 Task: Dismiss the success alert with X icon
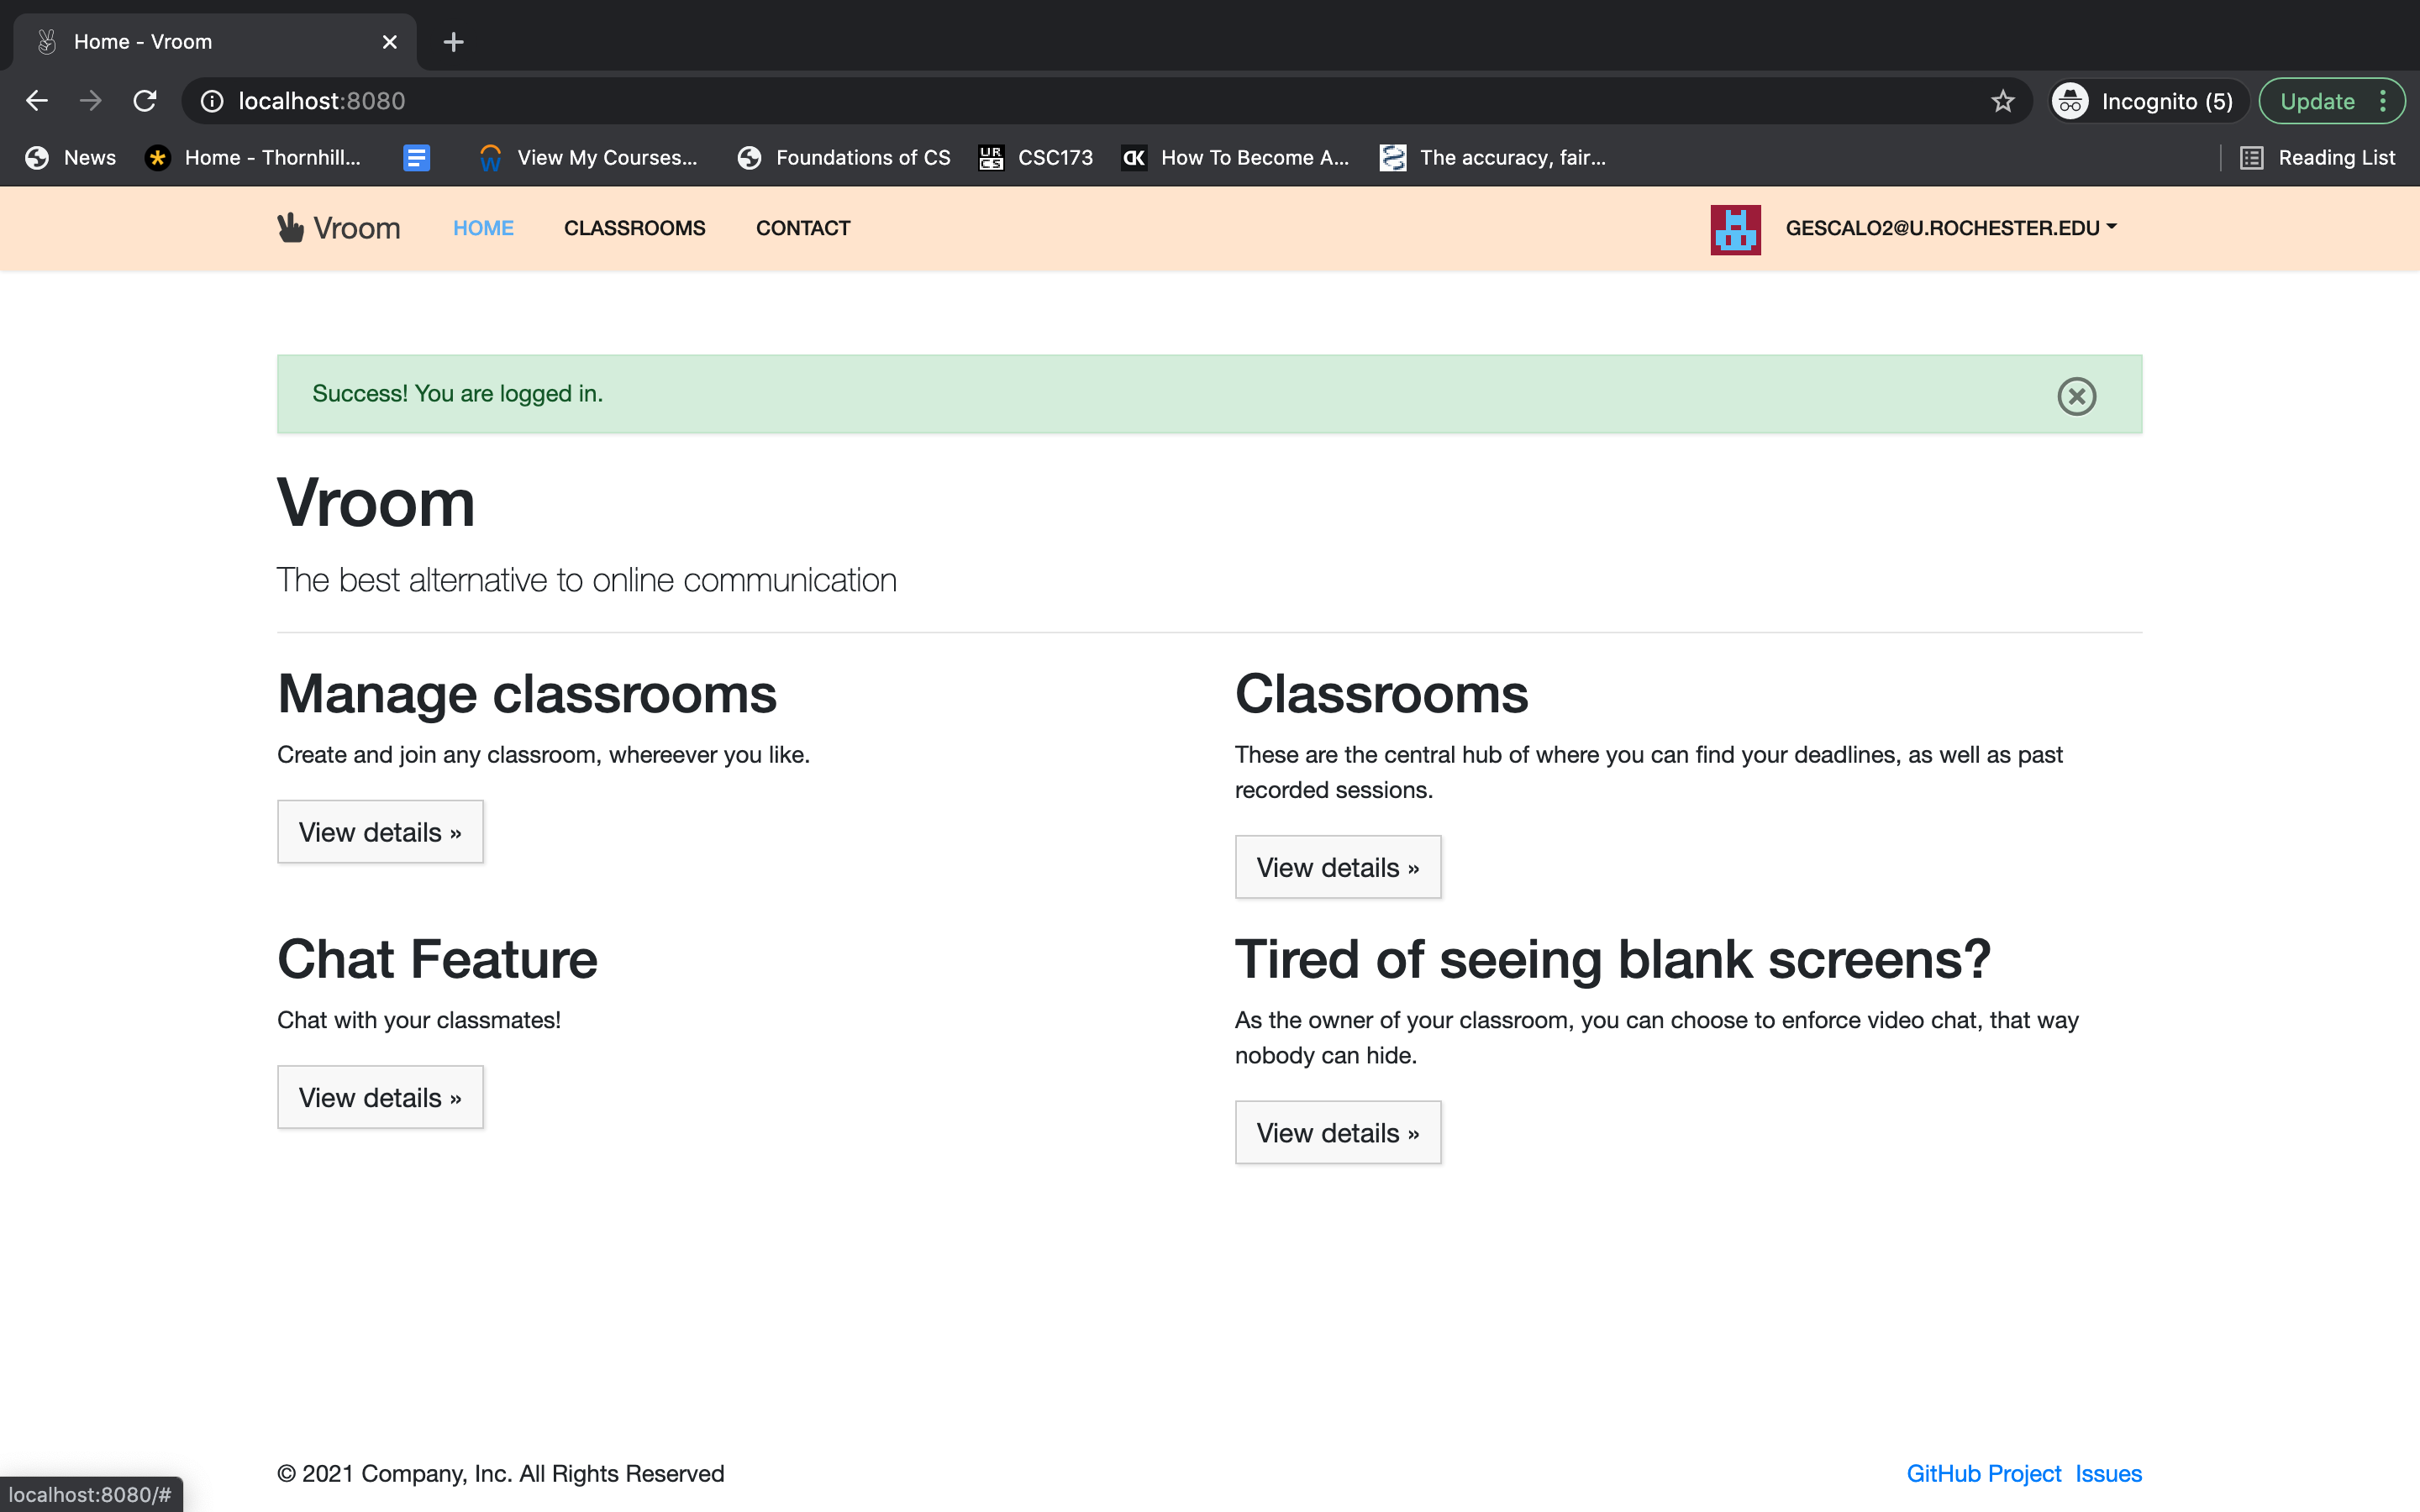tap(2076, 396)
